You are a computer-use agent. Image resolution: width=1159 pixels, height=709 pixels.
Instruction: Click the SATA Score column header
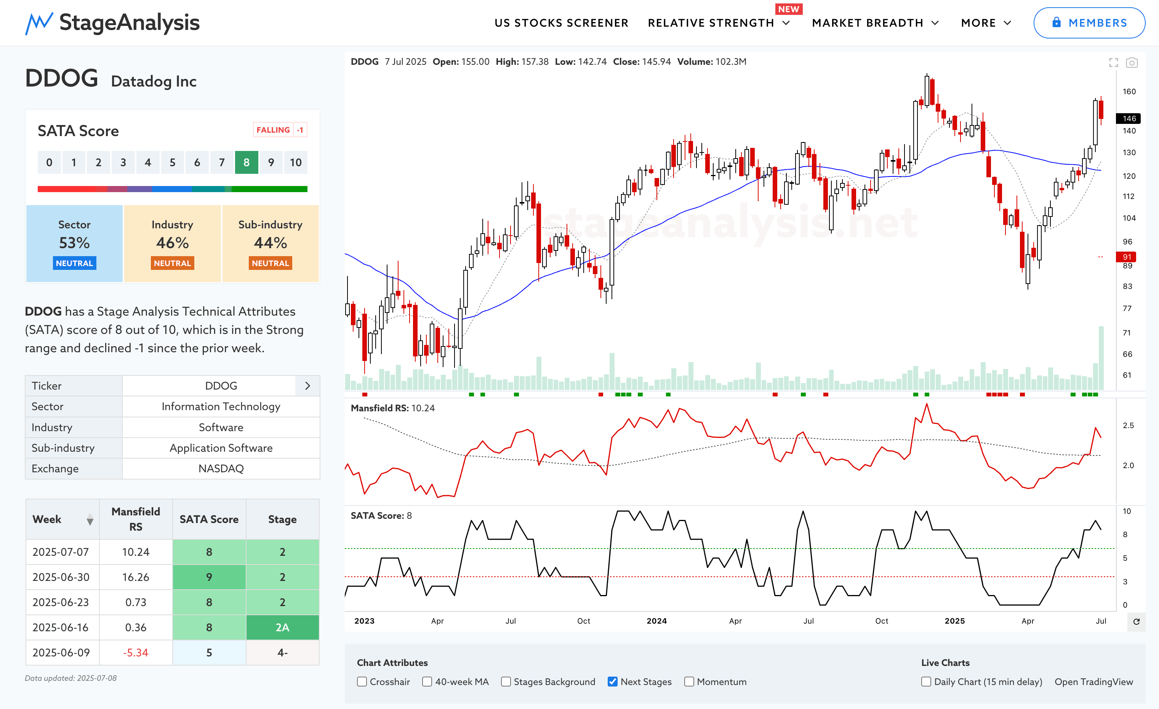209,520
